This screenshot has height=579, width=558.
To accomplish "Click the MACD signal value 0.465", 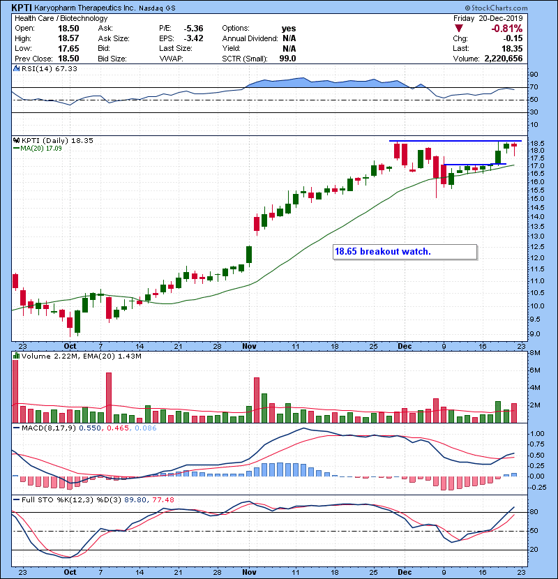I will pyautogui.click(x=118, y=428).
